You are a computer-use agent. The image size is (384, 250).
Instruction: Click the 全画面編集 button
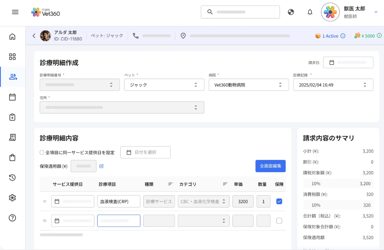(270, 166)
